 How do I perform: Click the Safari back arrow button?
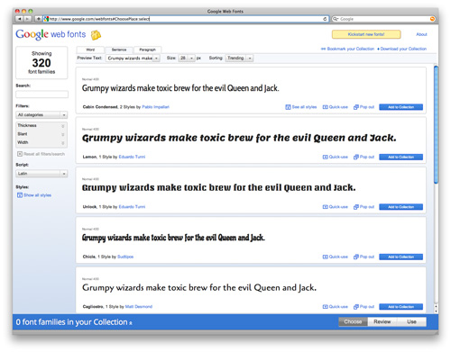tap(19, 19)
